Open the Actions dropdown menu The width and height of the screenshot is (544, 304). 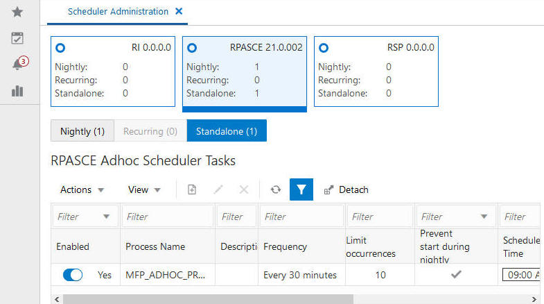coord(82,189)
